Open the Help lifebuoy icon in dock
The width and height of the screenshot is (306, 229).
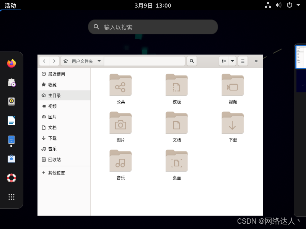point(11,177)
